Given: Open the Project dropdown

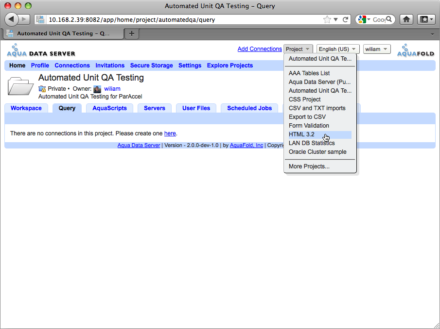Looking at the screenshot, I should tap(298, 49).
